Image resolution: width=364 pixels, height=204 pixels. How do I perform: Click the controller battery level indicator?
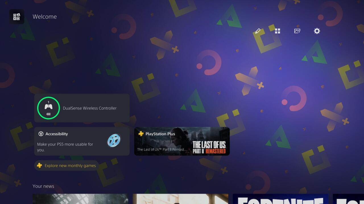point(48,114)
